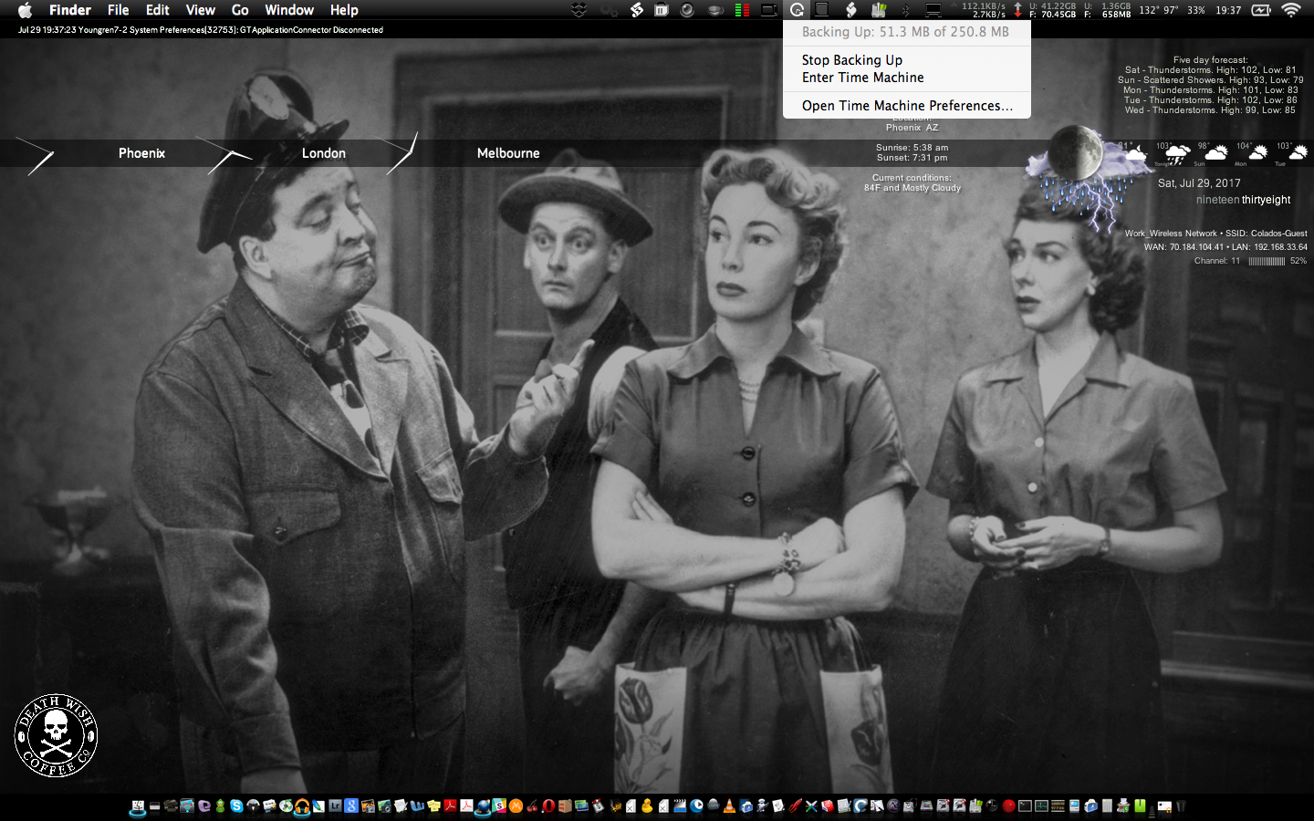Open Finder from the Dock
This screenshot has height=821, width=1314.
pyautogui.click(x=138, y=806)
